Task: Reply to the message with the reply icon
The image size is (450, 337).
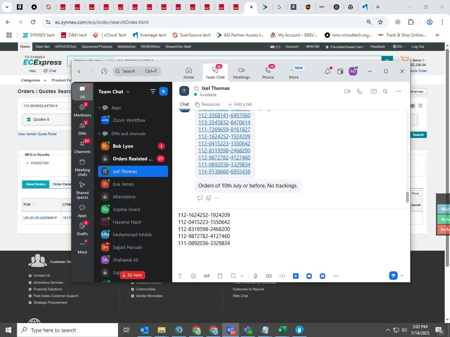Action: (x=200, y=198)
